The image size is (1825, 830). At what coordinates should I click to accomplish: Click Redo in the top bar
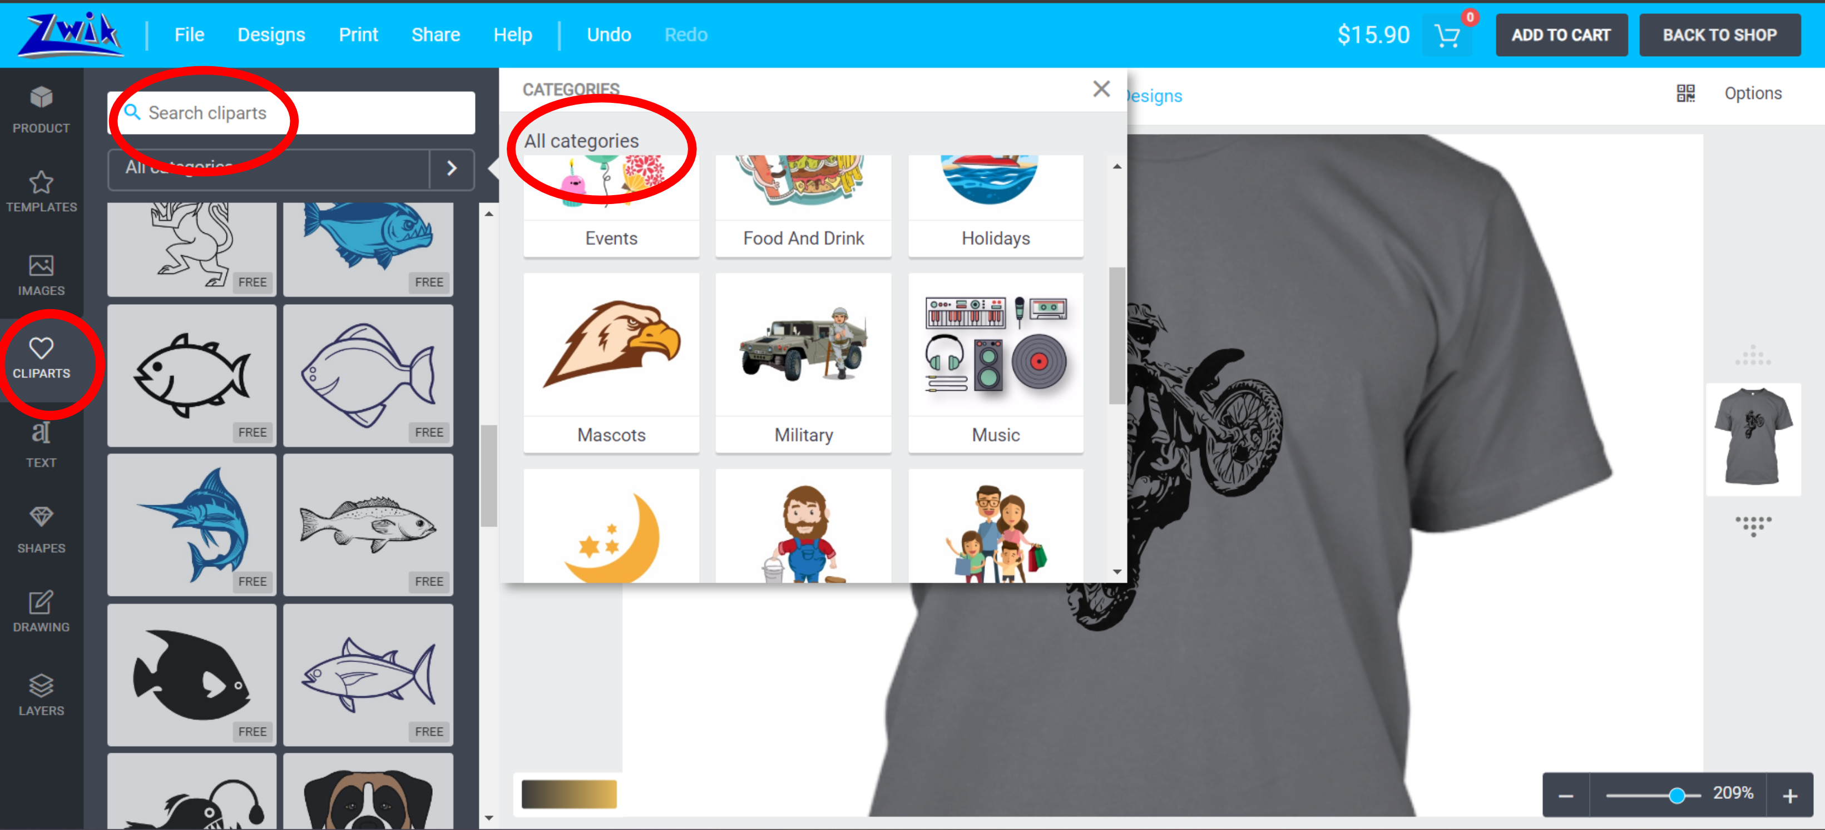coord(686,34)
